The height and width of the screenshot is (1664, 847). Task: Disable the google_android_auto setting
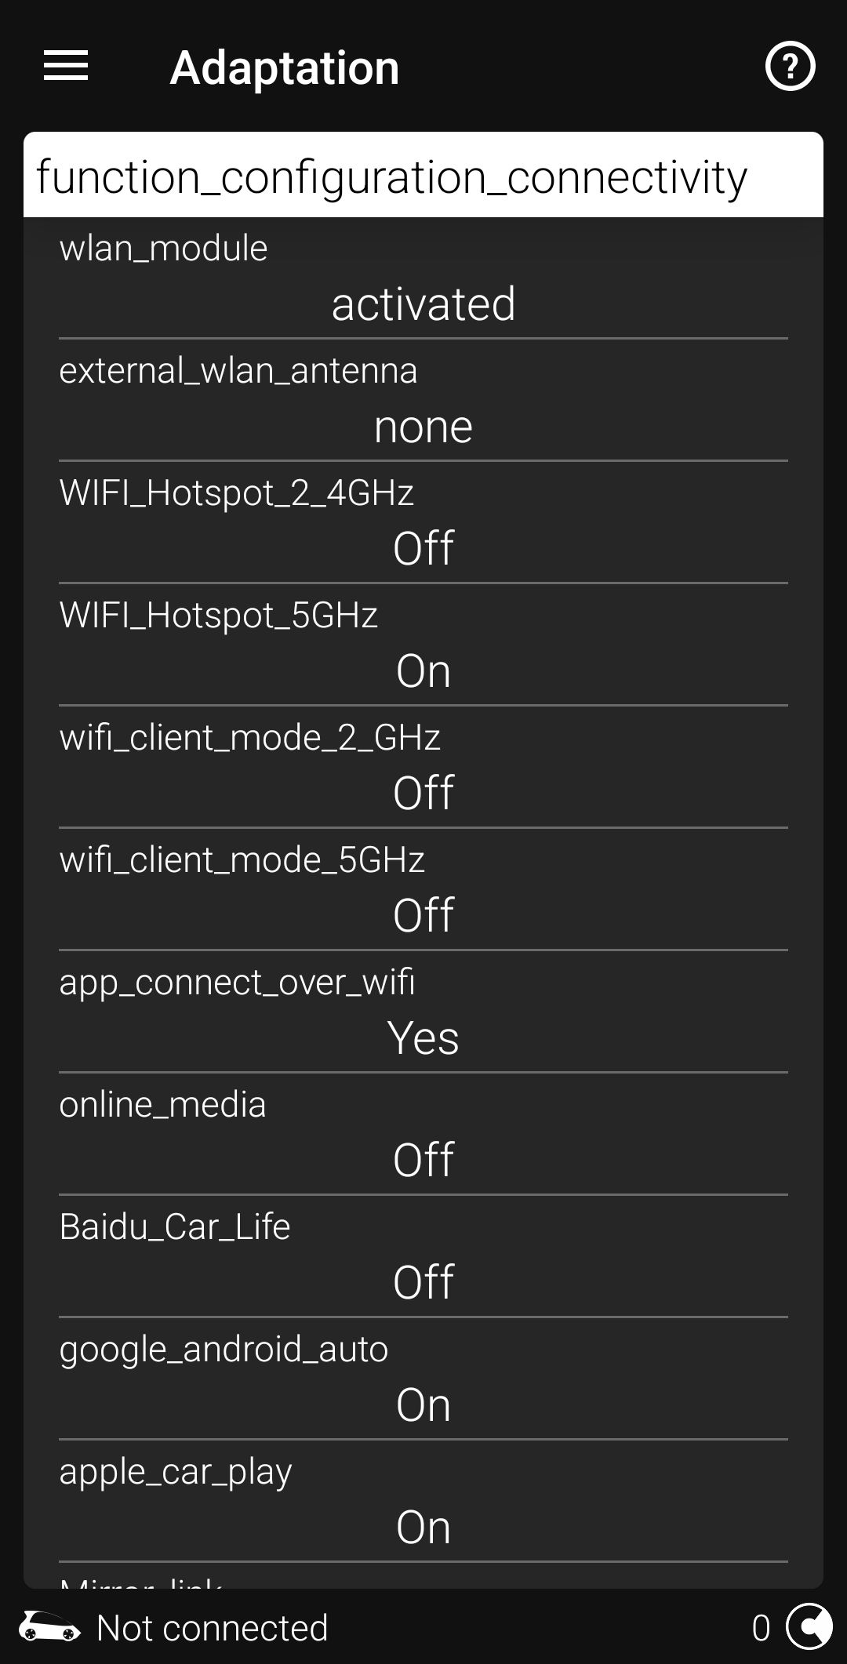(423, 1404)
